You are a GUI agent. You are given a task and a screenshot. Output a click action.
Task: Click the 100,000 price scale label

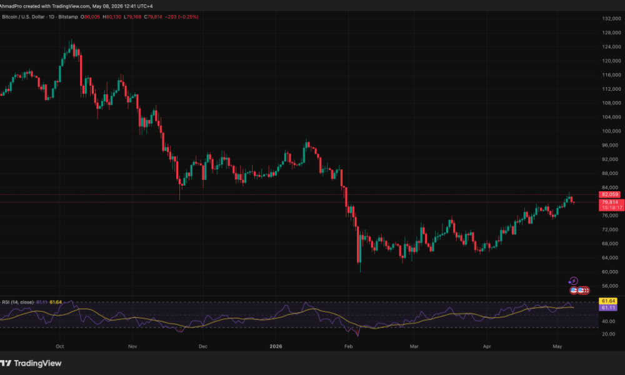[611, 131]
